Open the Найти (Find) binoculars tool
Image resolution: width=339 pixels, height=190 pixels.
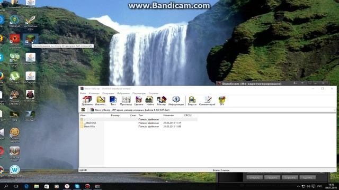(150, 101)
